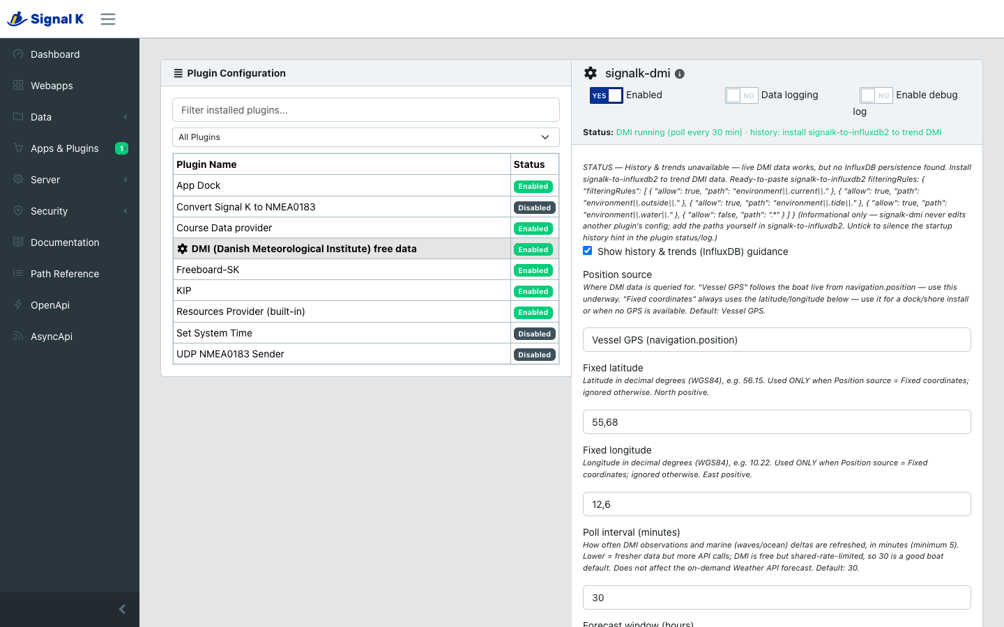Select the KIP plugin row
Image resolution: width=1004 pixels, height=627 pixels.
point(366,291)
